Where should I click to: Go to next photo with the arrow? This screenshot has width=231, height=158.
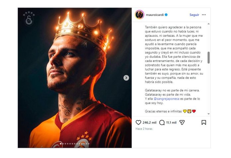click(126, 78)
